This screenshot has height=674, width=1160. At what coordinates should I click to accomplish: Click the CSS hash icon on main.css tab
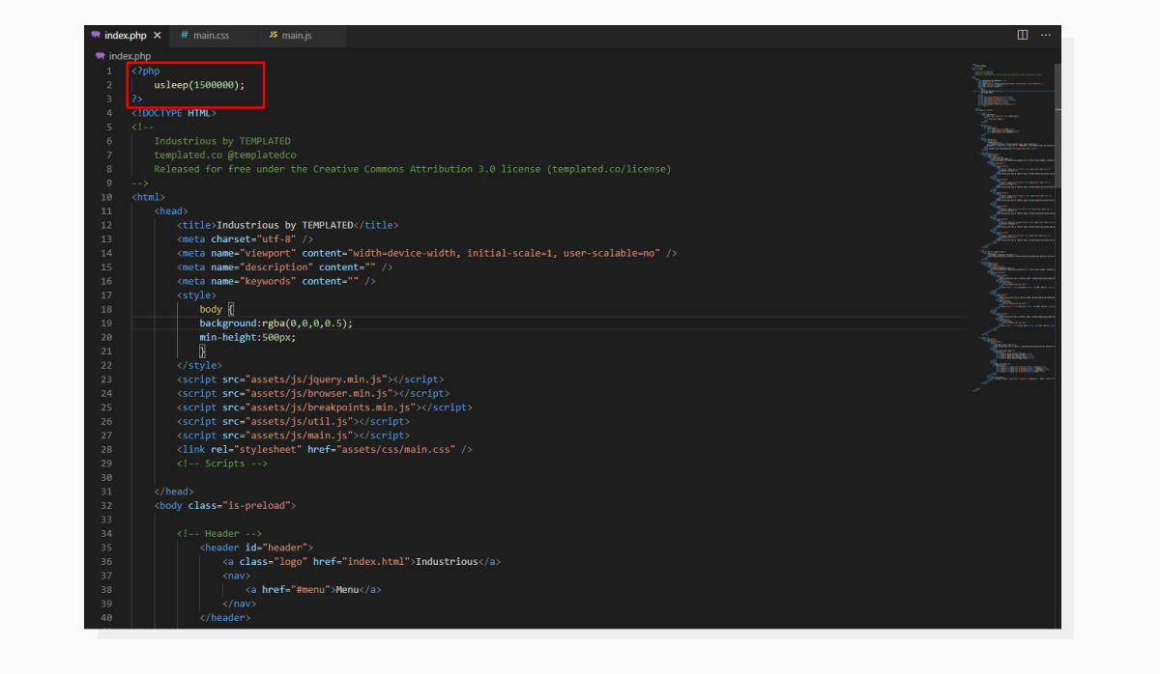click(x=183, y=35)
